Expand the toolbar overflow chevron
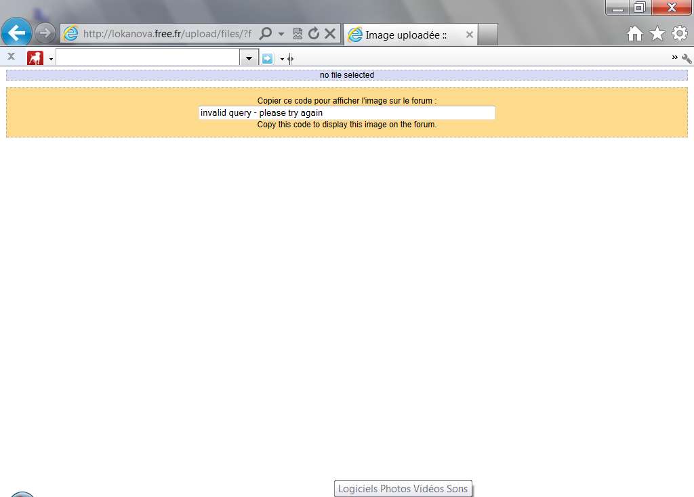The width and height of the screenshot is (694, 497). click(674, 58)
